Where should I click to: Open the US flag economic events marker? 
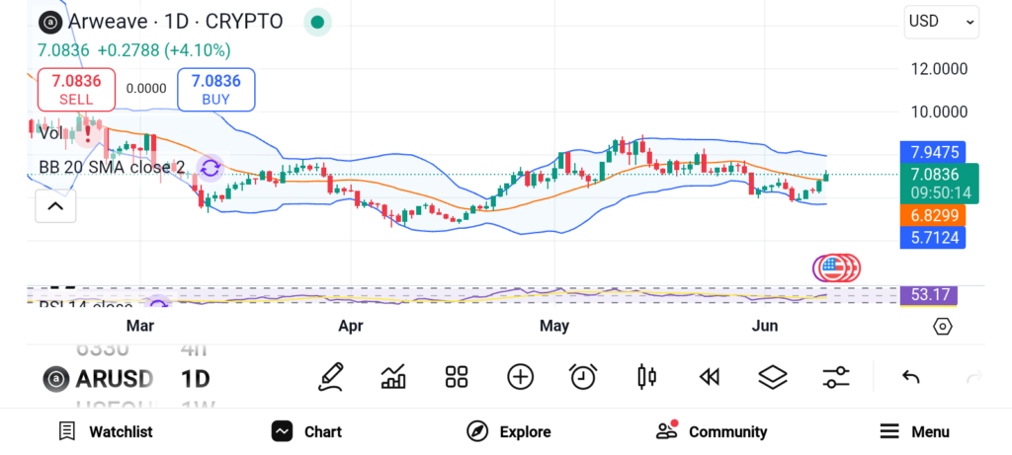[x=832, y=268]
